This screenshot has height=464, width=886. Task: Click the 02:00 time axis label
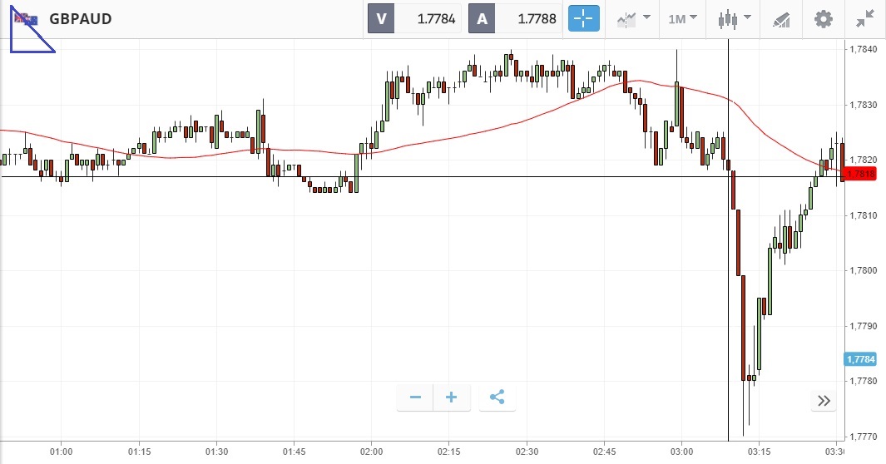(x=371, y=451)
